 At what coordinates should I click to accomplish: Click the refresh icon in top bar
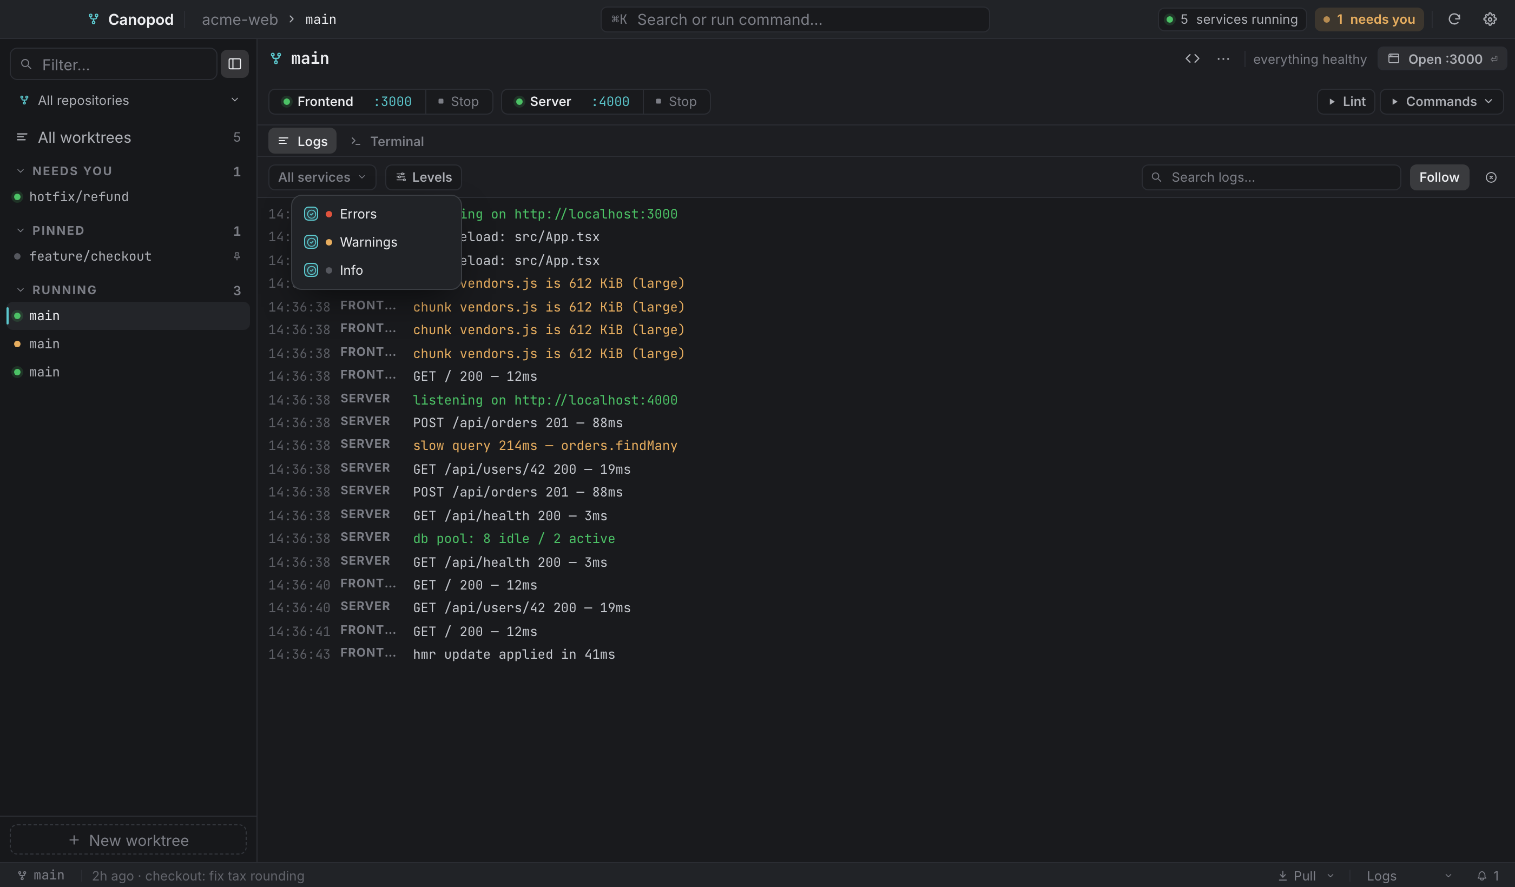coord(1454,19)
